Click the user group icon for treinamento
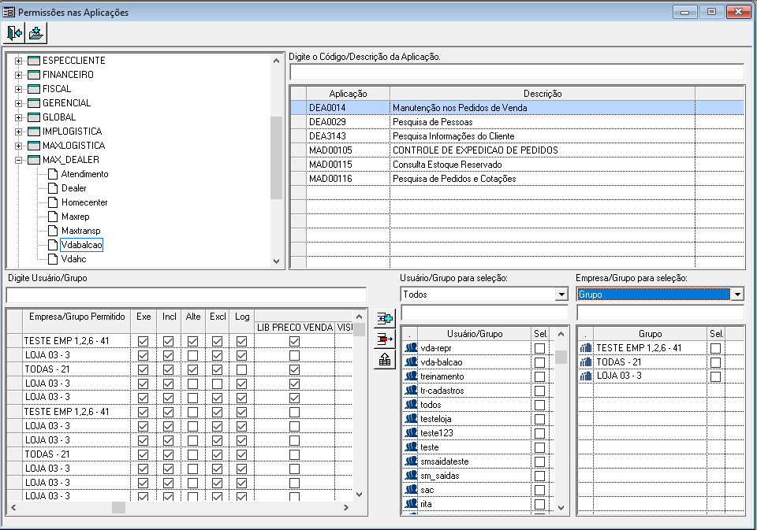Viewport: 757px width, 530px height. pyautogui.click(x=411, y=376)
